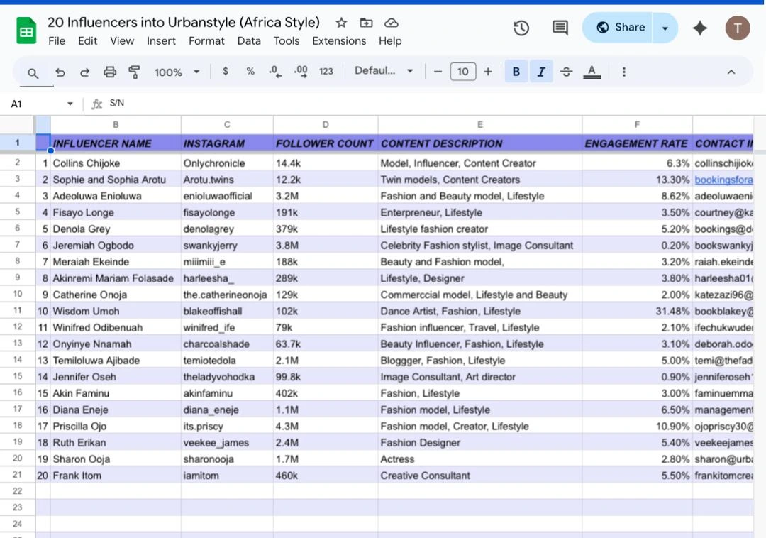This screenshot has width=766, height=538.
Task: Move document with folder icon
Action: 366,23
